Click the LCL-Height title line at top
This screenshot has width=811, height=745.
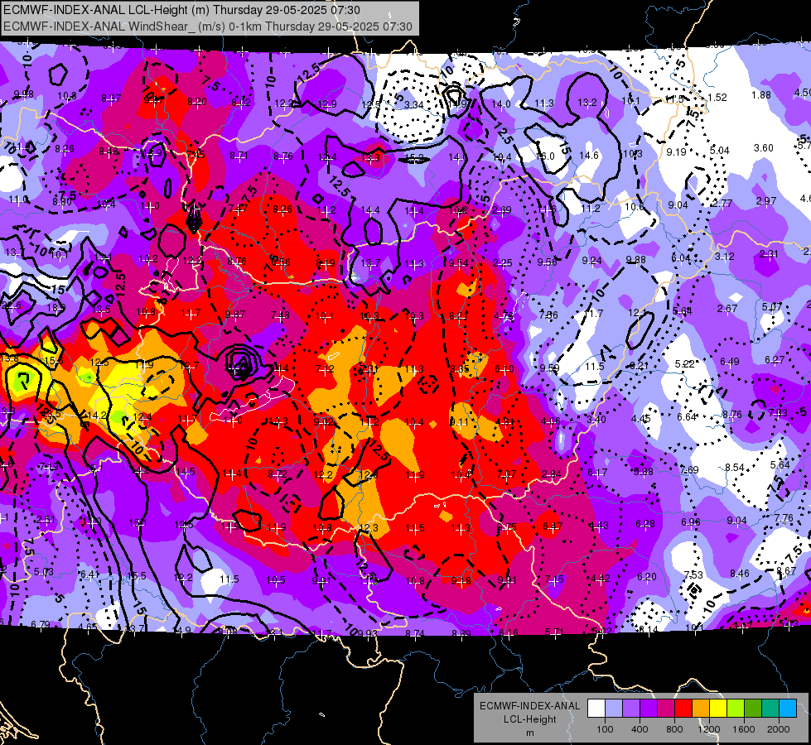(x=182, y=10)
